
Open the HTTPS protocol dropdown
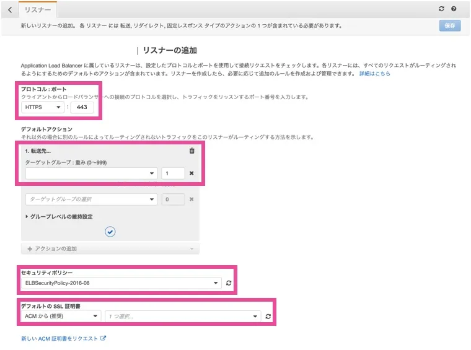pyautogui.click(x=43, y=107)
